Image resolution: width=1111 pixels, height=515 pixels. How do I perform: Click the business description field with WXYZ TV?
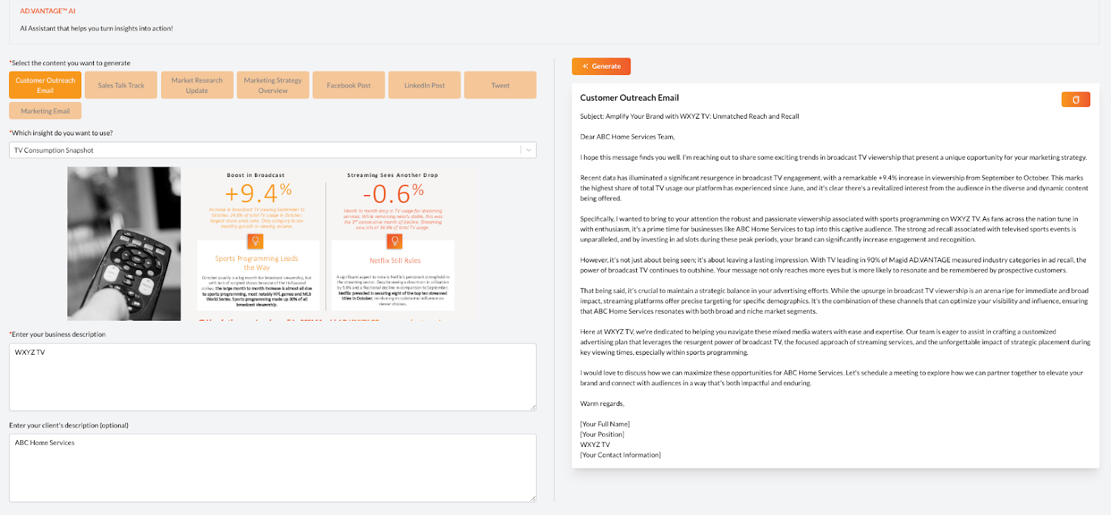pos(272,377)
